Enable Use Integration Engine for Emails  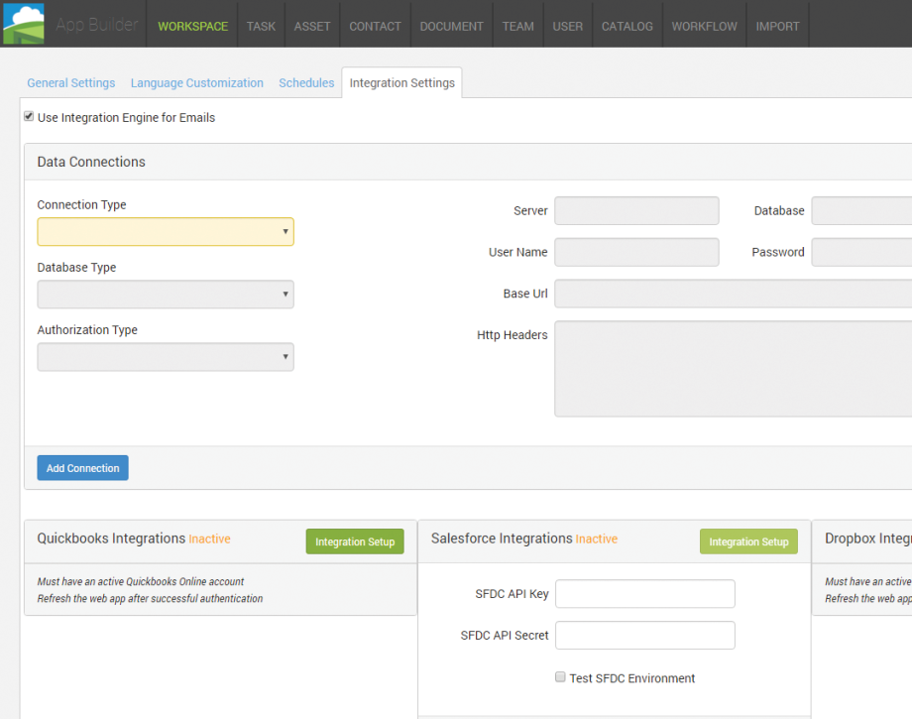(x=29, y=116)
